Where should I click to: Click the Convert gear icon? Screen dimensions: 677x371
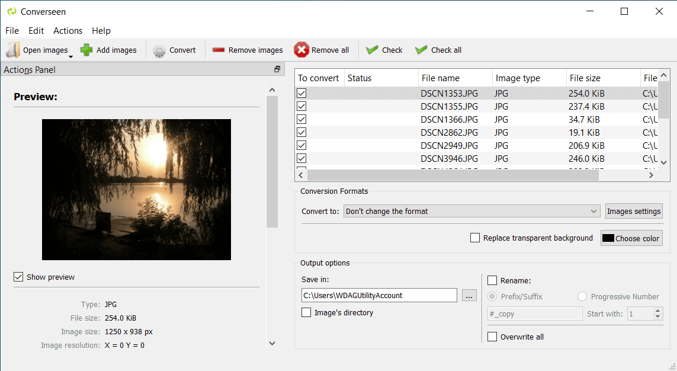tap(159, 50)
